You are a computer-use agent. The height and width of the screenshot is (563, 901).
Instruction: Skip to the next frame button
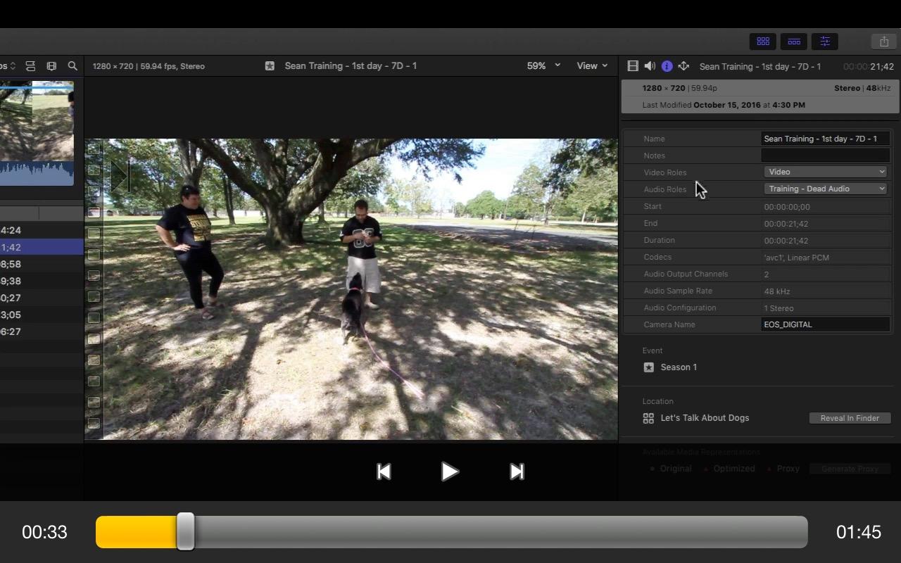pyautogui.click(x=517, y=472)
